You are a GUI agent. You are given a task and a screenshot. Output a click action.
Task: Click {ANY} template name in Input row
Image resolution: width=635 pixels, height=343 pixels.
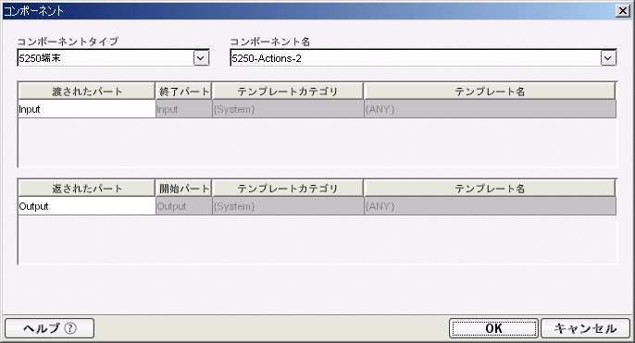pyautogui.click(x=490, y=109)
